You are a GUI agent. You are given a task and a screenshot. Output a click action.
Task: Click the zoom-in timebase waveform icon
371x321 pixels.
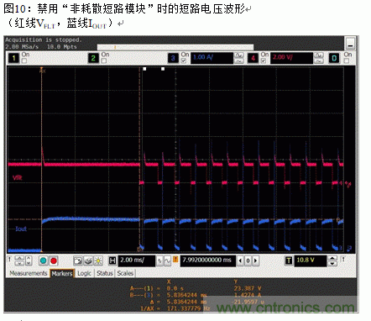coord(167,260)
